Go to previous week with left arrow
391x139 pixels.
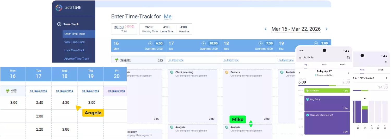(x=265, y=29)
